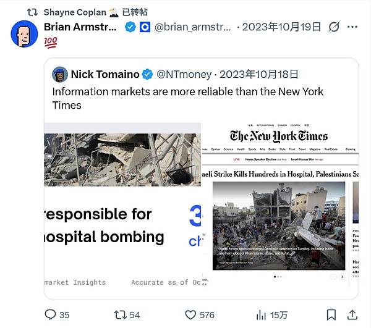Open the post date 2023年10月19日

point(281,27)
